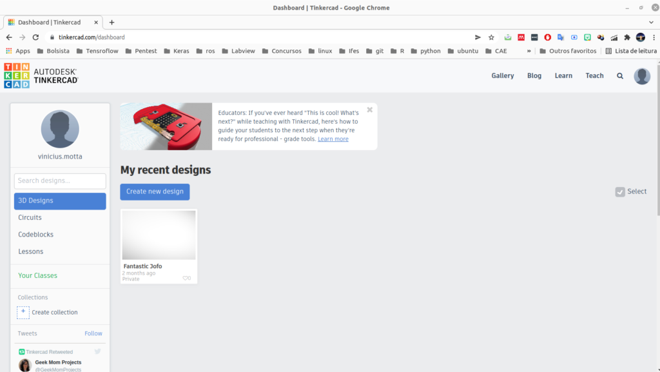Close the Dashboard | Tinkercad tab
660x372 pixels.
[x=96, y=23]
